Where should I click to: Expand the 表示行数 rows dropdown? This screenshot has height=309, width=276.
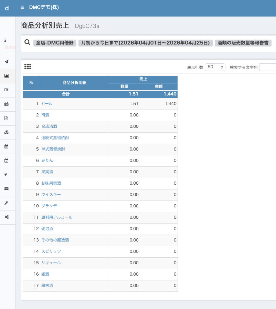tap(215, 67)
